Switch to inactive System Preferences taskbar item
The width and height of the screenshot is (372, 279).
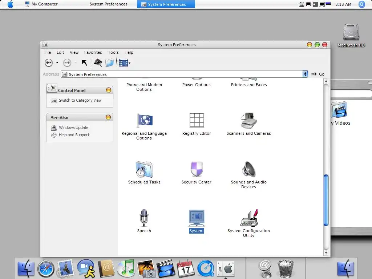click(108, 4)
